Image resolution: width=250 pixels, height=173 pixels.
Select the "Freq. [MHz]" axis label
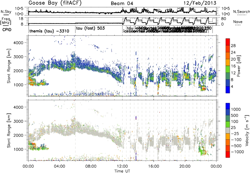(x=6, y=21)
